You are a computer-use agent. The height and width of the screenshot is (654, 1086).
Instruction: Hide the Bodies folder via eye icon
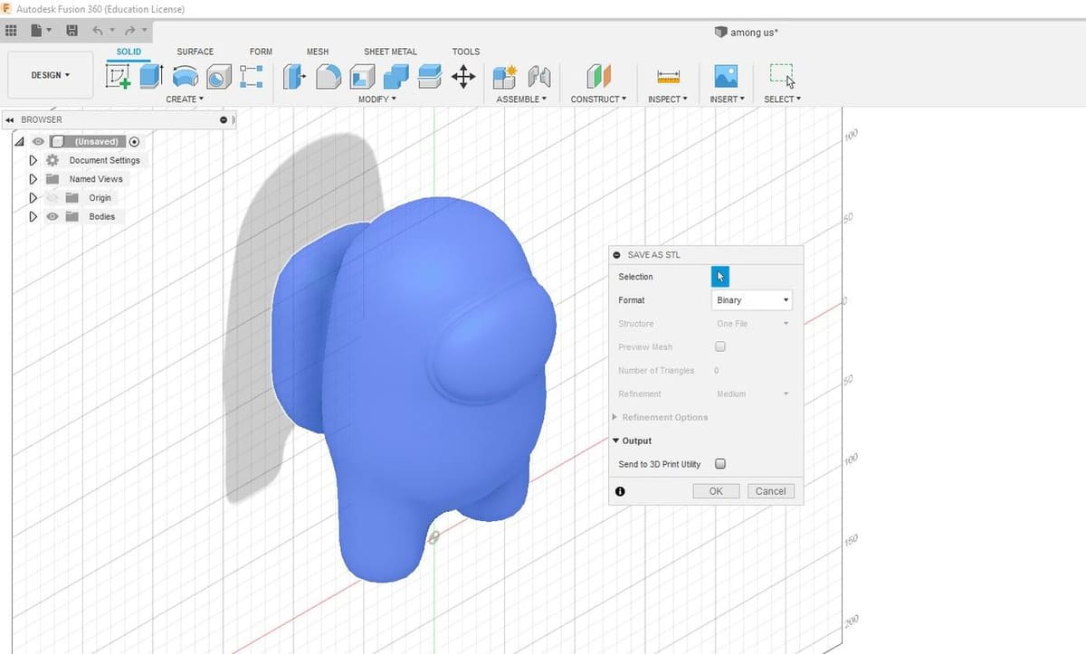pos(52,217)
